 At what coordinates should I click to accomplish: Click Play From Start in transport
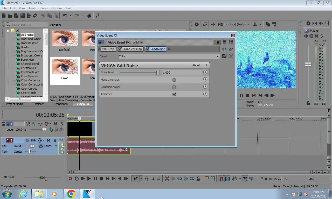83,179
